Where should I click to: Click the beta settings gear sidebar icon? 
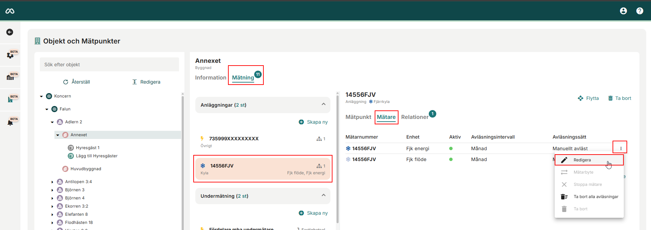coord(11,55)
